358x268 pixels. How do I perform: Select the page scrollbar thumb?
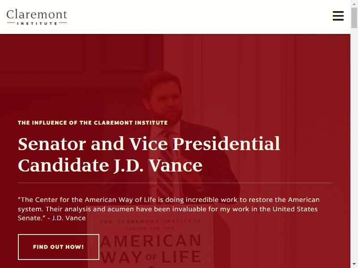(354, 18)
